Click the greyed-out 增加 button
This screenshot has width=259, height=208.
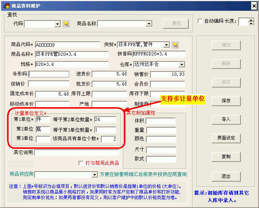(x=226, y=45)
